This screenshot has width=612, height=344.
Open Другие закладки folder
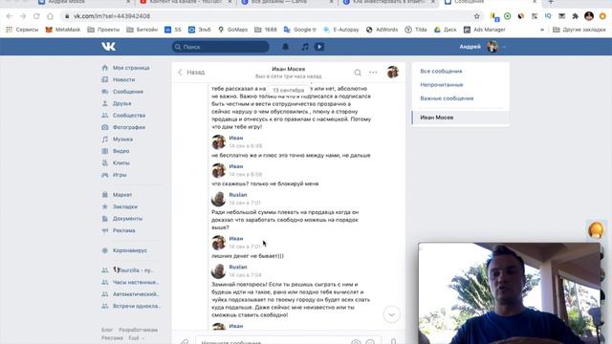(x=579, y=30)
